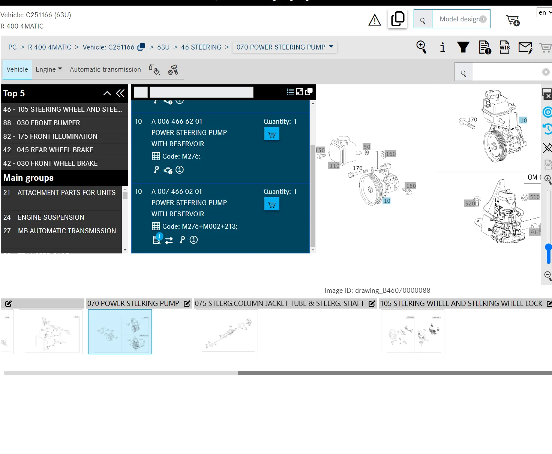Open the Automatic transmission tab
The image size is (552, 454).
(105, 69)
